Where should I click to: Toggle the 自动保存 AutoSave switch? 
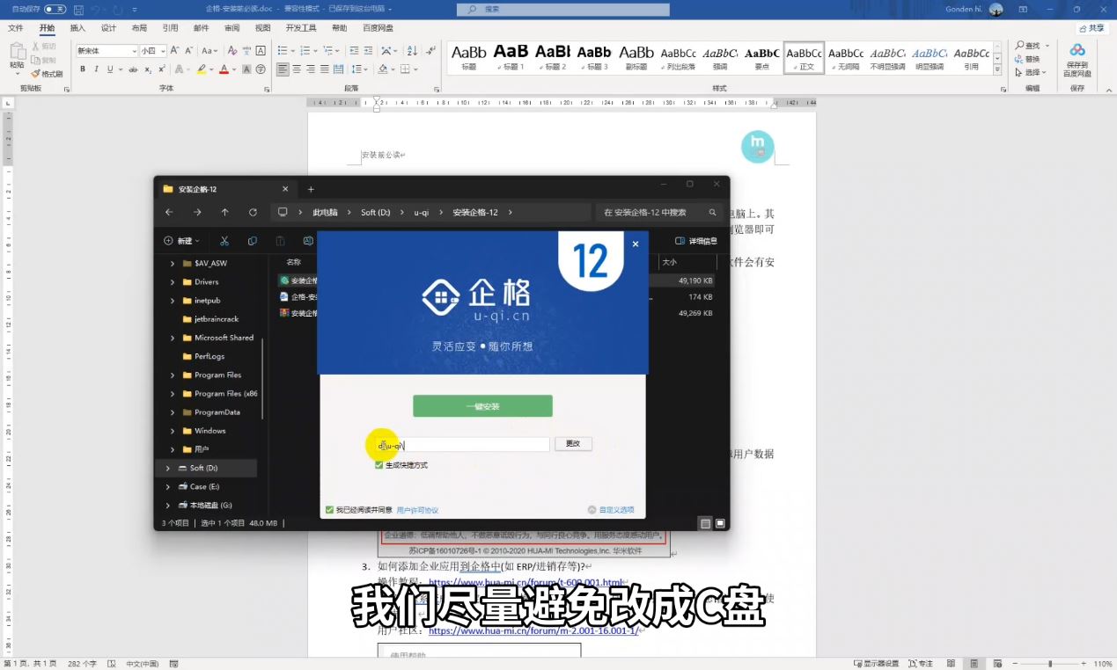(x=55, y=9)
